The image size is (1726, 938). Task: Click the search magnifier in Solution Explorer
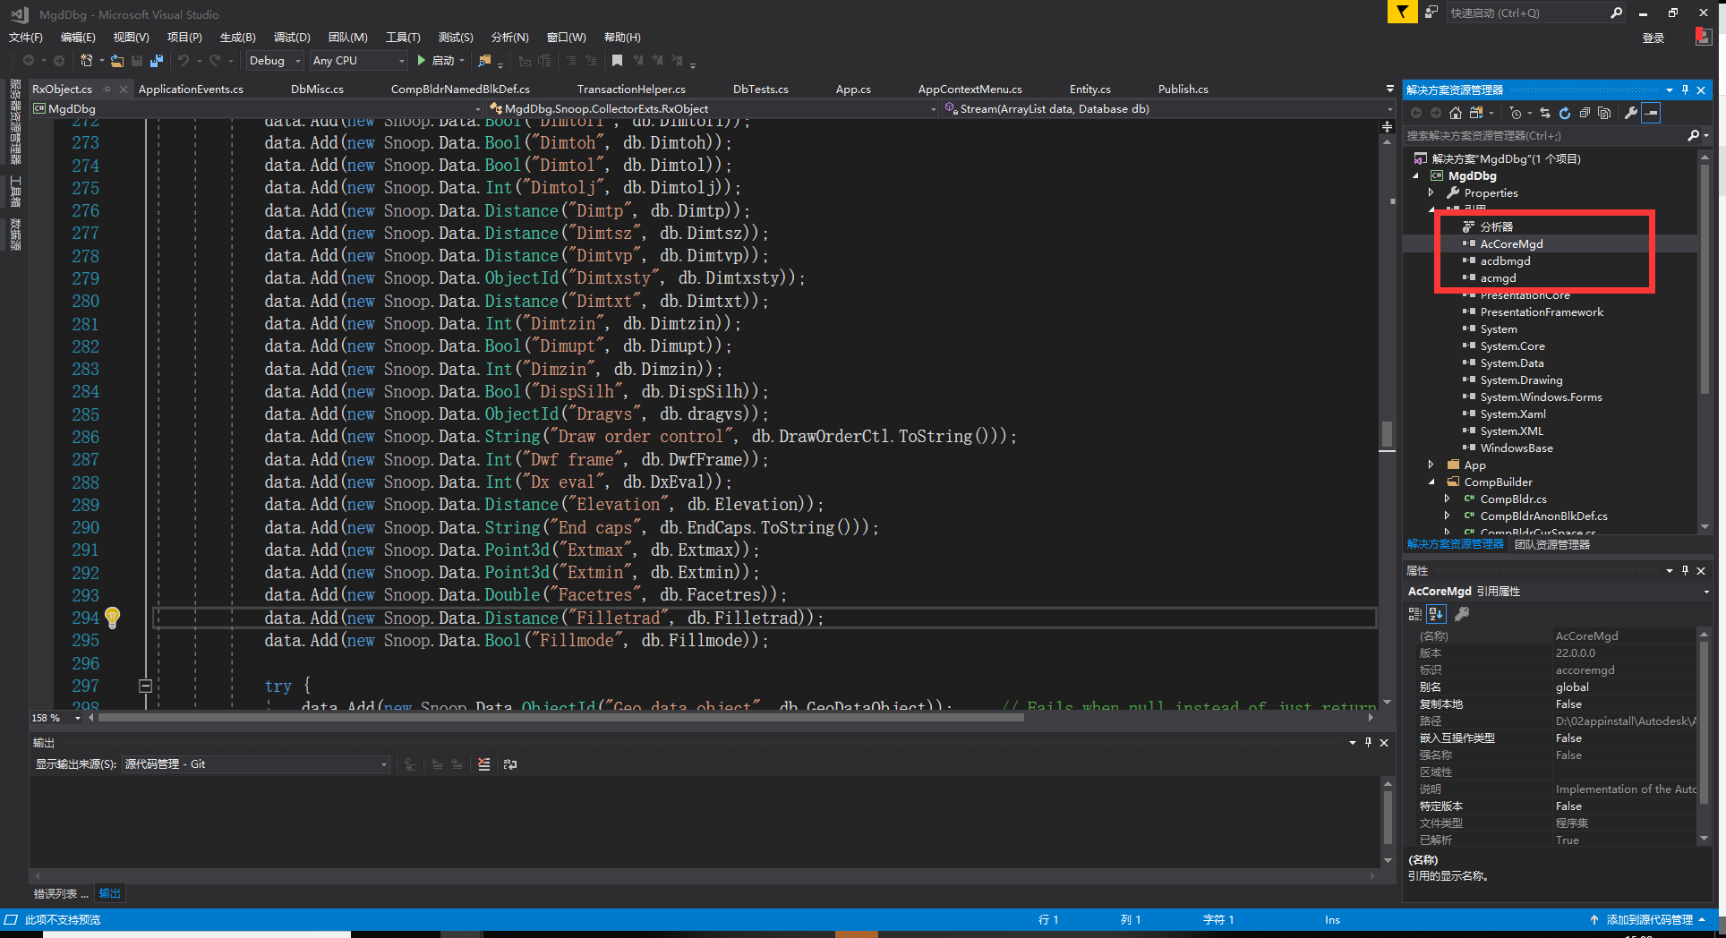tap(1693, 135)
